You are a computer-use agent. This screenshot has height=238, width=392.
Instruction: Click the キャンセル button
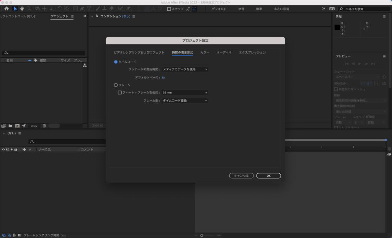tap(241, 176)
